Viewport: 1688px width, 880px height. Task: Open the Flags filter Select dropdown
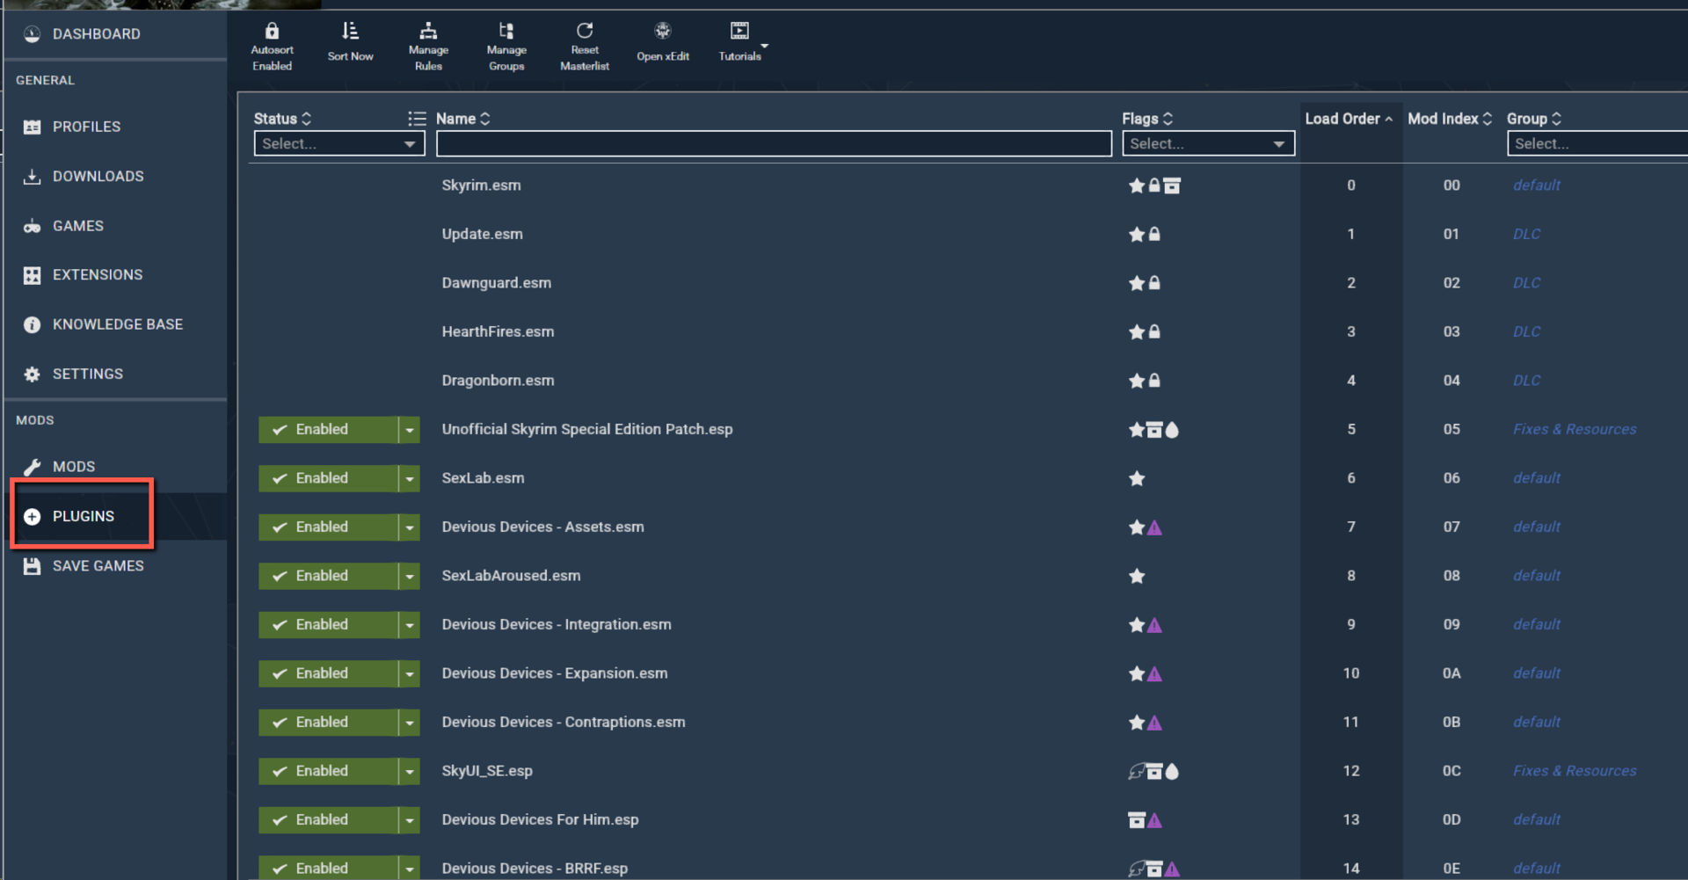1208,143
